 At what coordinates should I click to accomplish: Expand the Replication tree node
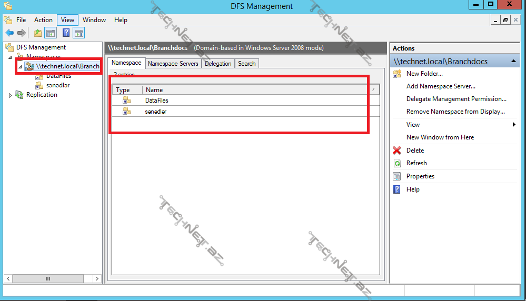[10, 95]
